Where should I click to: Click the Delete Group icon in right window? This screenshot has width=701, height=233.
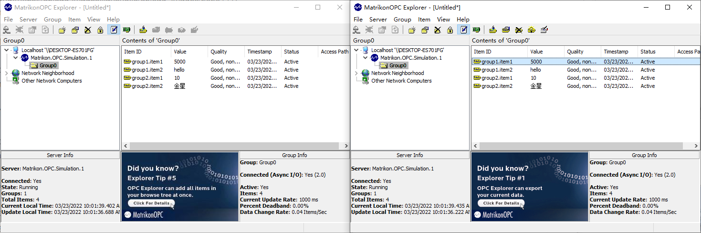click(438, 30)
